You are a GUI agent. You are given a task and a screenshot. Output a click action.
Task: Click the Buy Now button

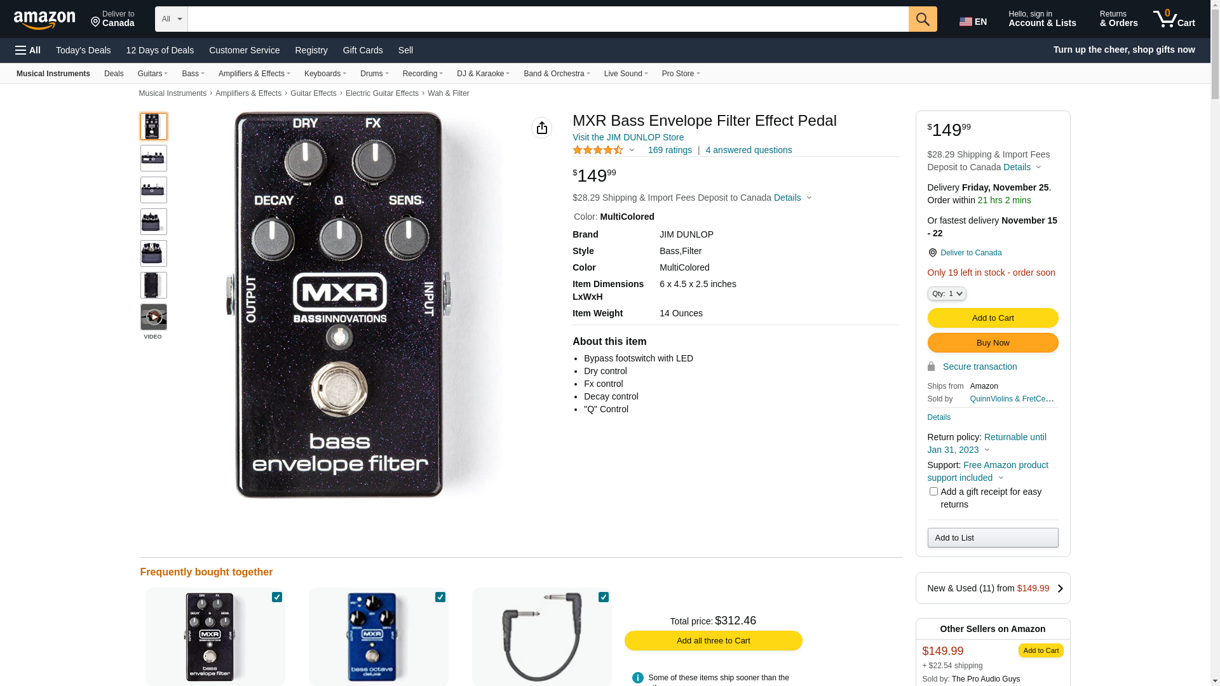click(993, 343)
